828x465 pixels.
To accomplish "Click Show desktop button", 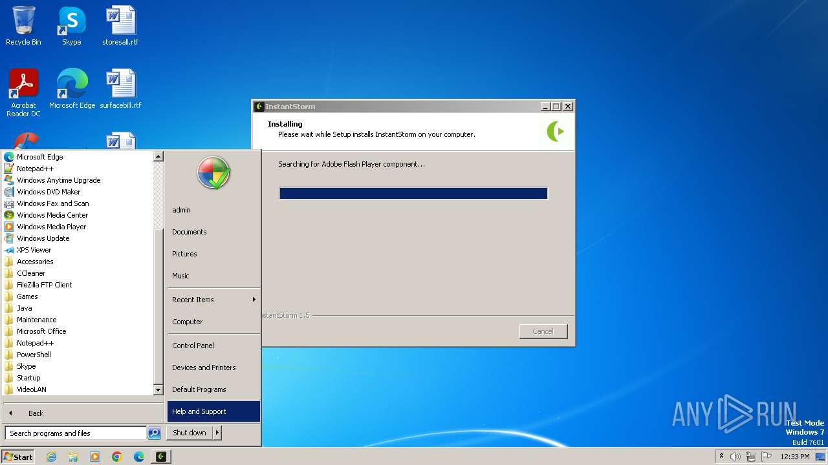I will point(820,457).
